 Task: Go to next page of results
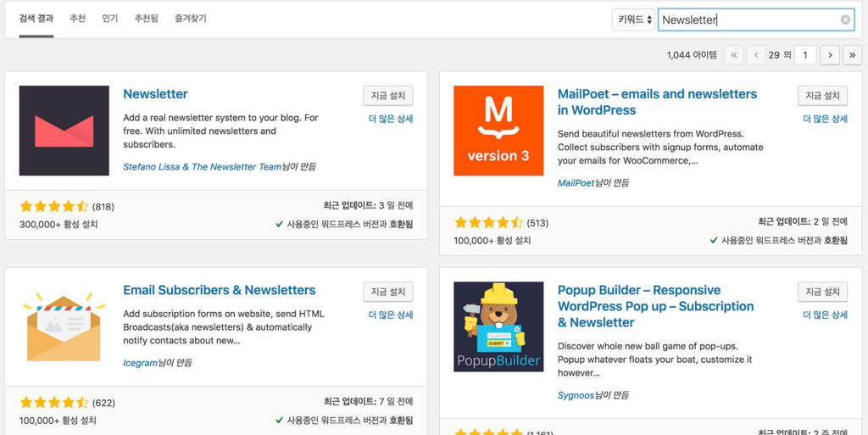click(x=830, y=55)
